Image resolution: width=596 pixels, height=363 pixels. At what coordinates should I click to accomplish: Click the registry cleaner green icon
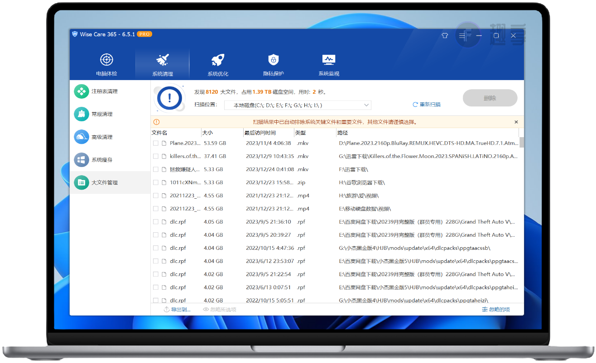82,91
